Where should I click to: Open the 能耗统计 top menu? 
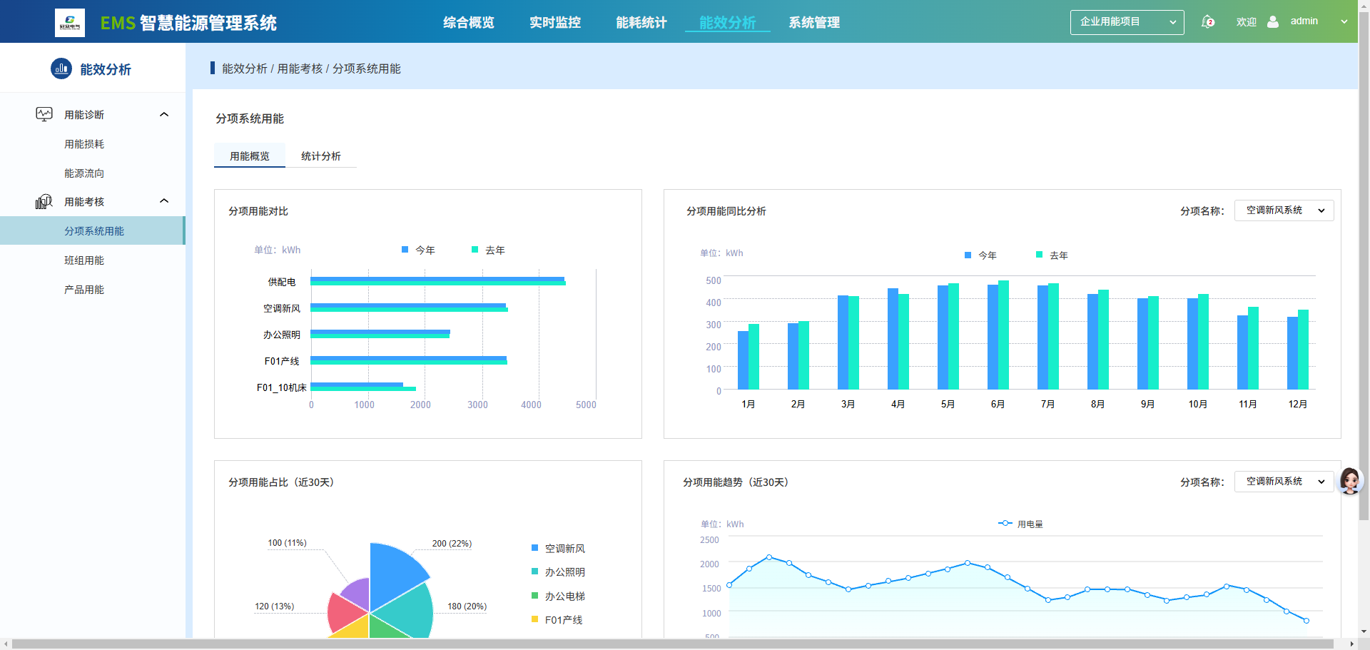click(x=641, y=22)
